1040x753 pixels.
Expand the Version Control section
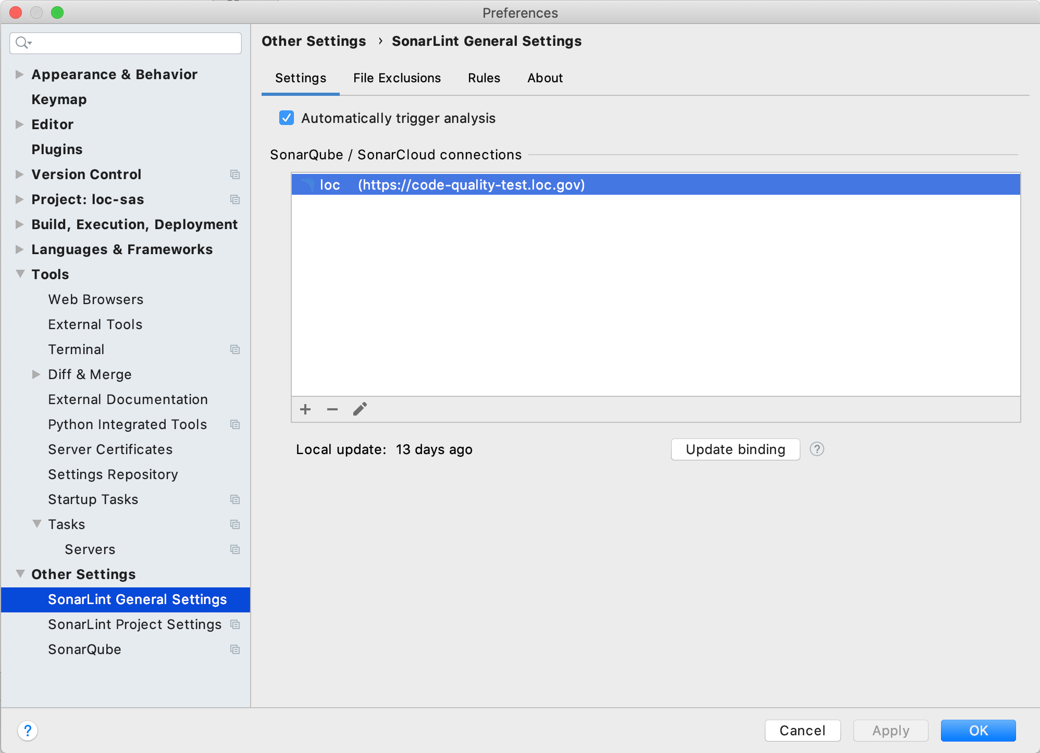(19, 173)
